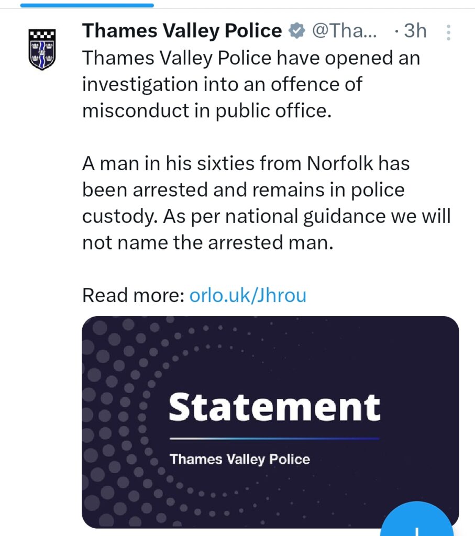Open Thames Valley Police profile avatar
This screenshot has width=475, height=536.
(x=41, y=49)
